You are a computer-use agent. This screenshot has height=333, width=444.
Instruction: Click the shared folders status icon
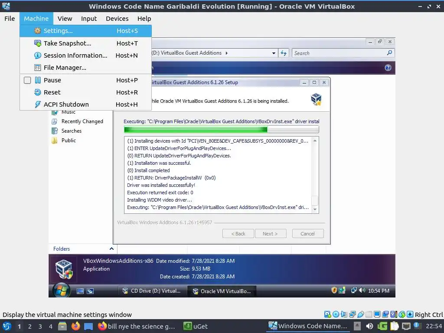(x=369, y=314)
